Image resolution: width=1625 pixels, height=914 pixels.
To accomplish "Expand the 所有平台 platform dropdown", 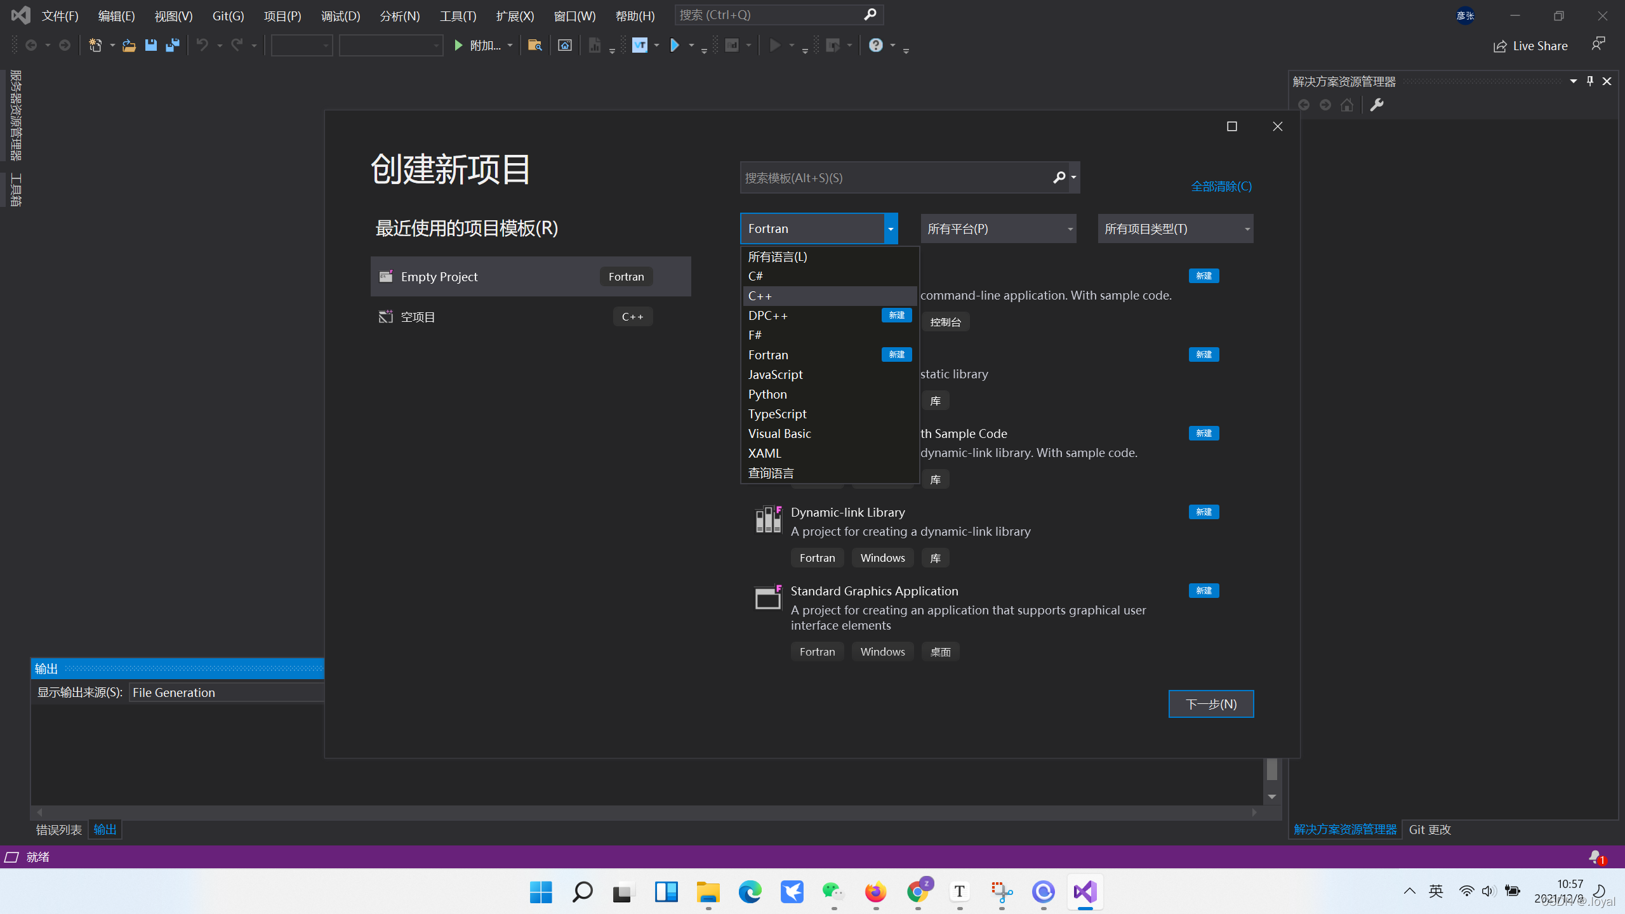I will coord(998,228).
